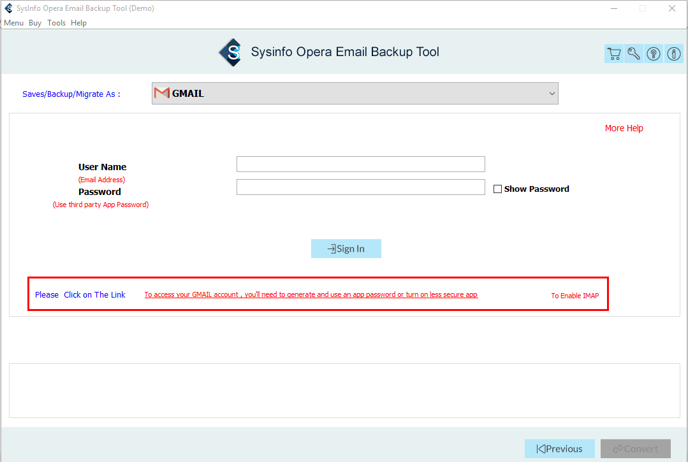The image size is (688, 462).
Task: Click the 'Sysinfo Opera Email Backup Tool' heading
Action: point(345,52)
